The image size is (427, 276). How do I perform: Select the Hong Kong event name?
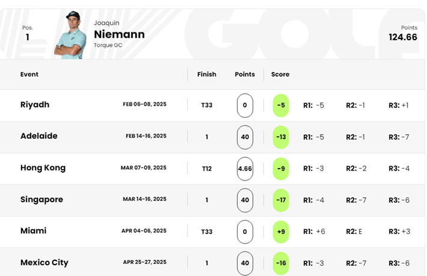(x=43, y=168)
